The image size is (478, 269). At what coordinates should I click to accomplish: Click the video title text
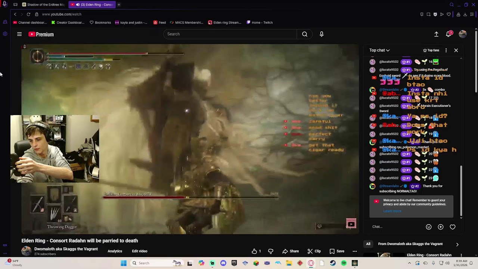click(80, 241)
